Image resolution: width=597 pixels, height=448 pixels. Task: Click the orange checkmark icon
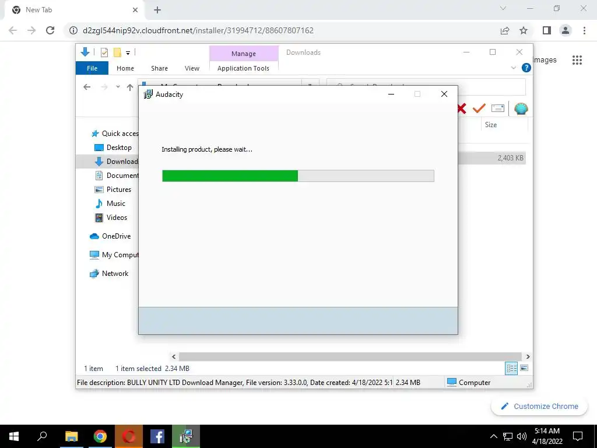[x=479, y=108]
